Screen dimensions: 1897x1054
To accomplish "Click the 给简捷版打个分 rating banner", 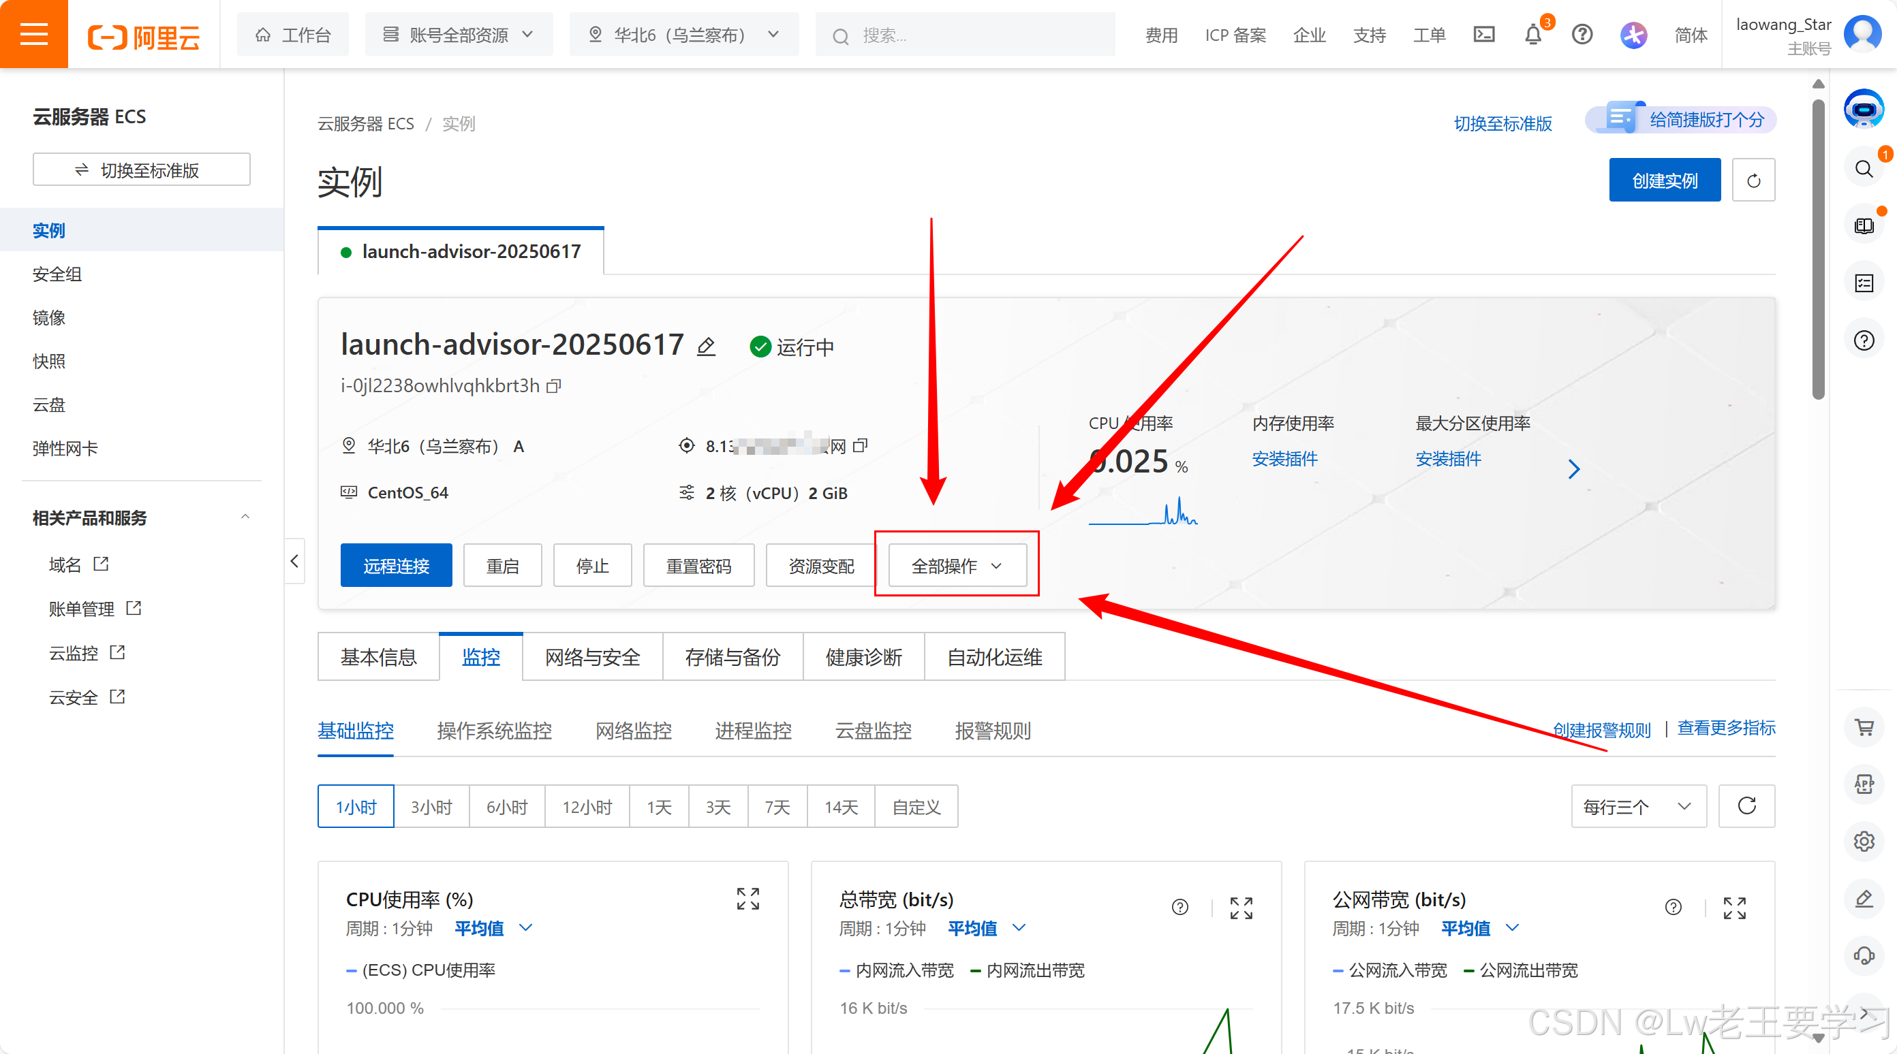I will [1681, 119].
